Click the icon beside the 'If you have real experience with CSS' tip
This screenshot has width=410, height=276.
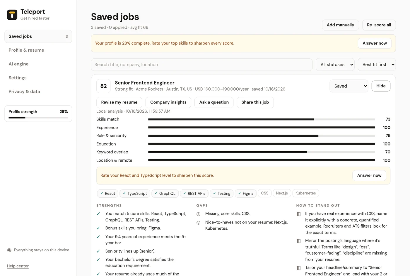coord(298,214)
